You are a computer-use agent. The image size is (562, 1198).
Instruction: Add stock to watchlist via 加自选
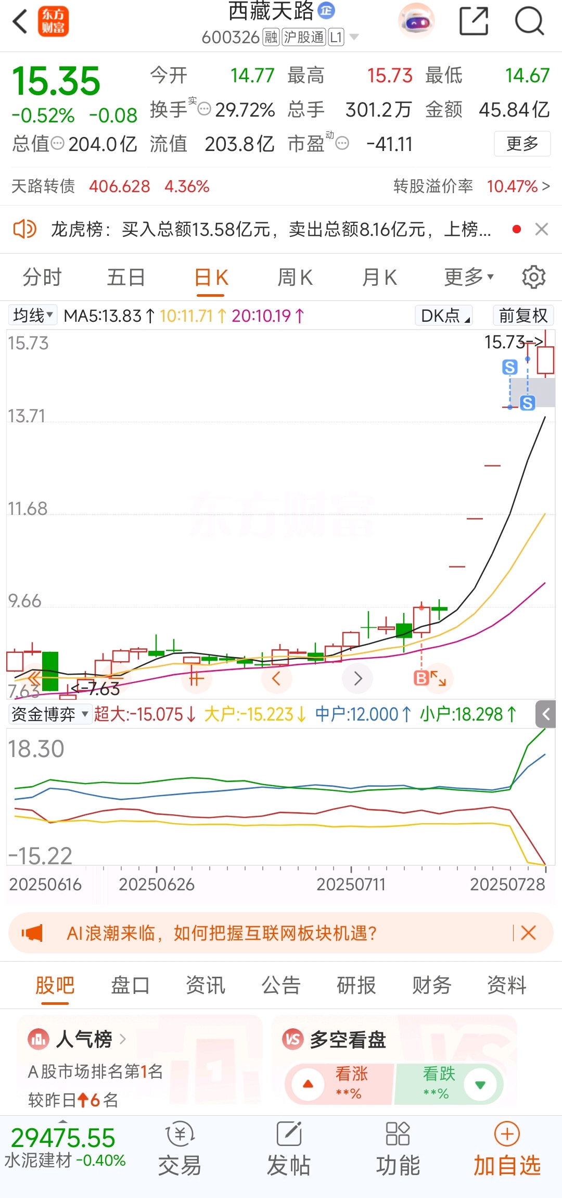pyautogui.click(x=507, y=1150)
